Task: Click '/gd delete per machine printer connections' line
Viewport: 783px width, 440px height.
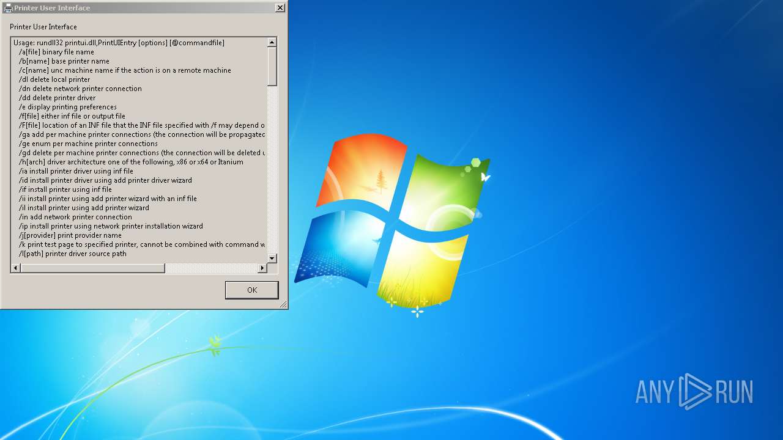Action: (142, 153)
